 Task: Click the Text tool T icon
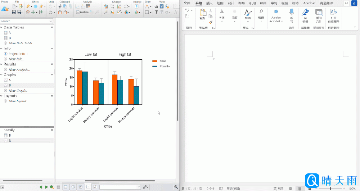click(x=156, y=12)
